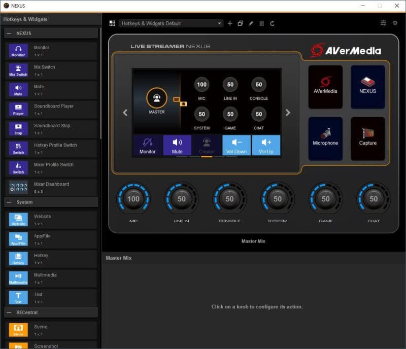Click the MIC volume knob to configure it
The width and height of the screenshot is (406, 349).
(133, 199)
